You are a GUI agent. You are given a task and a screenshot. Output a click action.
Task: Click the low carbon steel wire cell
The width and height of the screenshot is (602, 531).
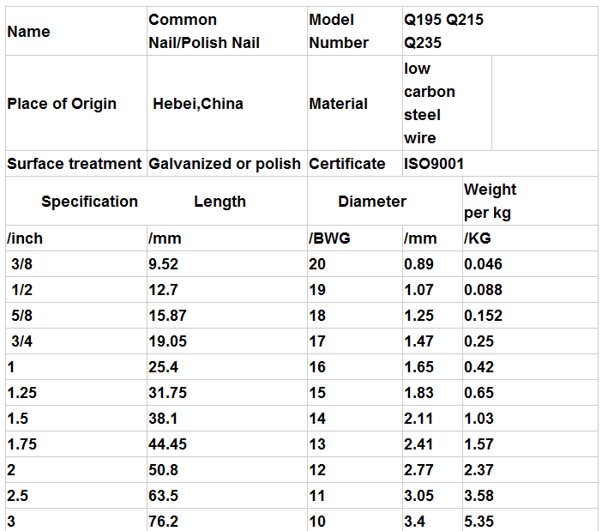[430, 103]
